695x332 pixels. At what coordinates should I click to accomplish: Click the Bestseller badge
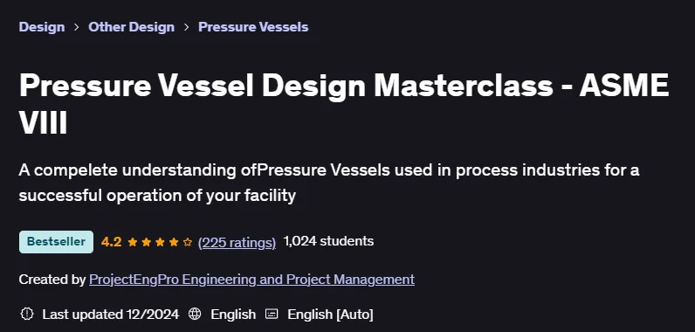(56, 242)
